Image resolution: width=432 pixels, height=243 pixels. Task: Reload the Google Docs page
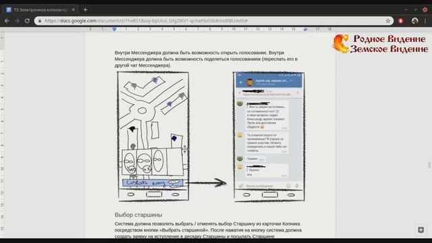[27, 21]
